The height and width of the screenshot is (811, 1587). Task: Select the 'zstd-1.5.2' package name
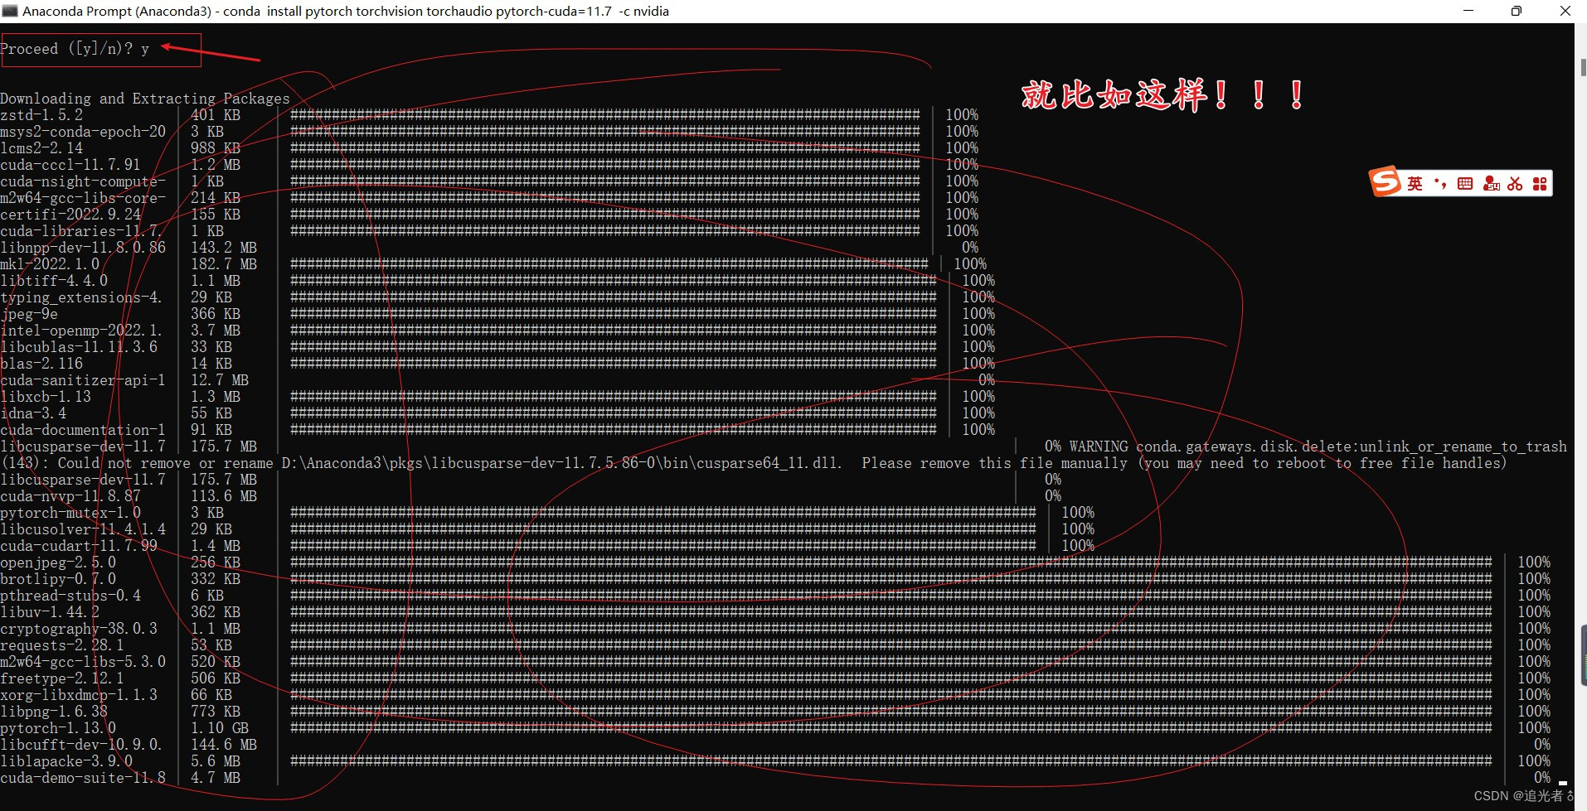pos(41,115)
